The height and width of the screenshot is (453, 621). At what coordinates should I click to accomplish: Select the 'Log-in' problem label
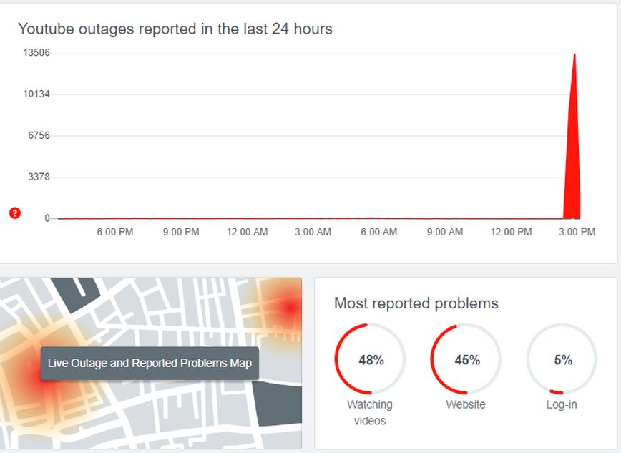562,404
